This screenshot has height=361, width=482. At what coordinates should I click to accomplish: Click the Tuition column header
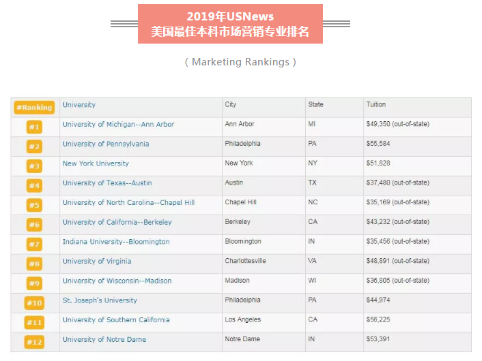click(x=376, y=104)
